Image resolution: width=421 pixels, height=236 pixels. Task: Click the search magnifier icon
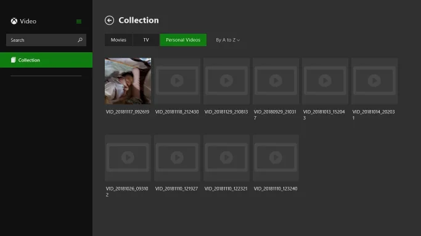point(80,40)
